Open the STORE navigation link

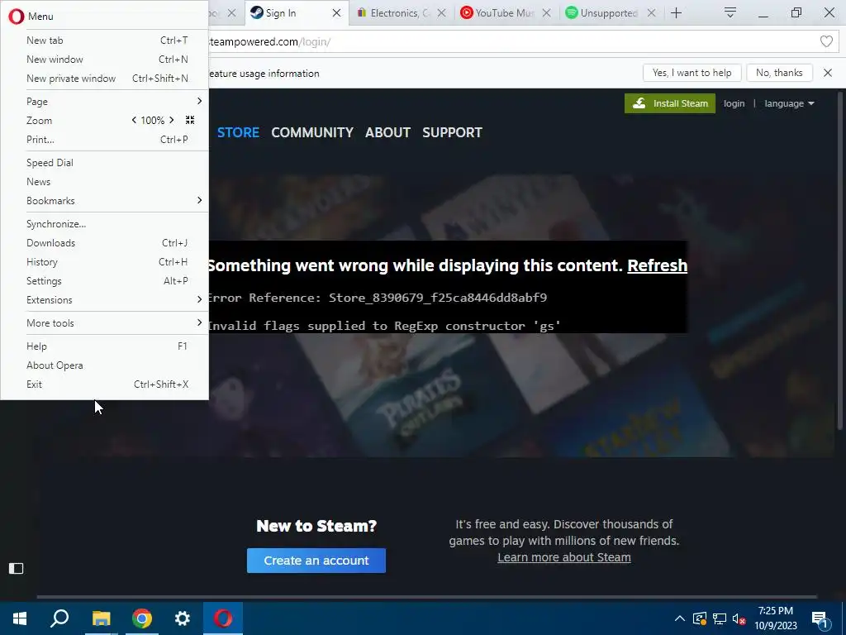coord(238,132)
